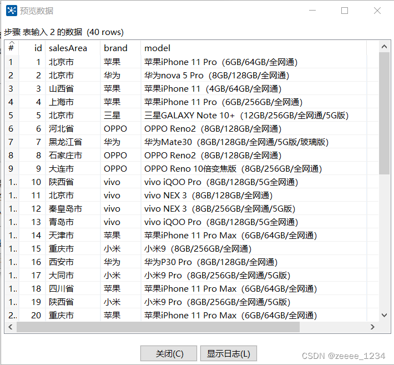
Task: Select the 华为 brand cell in row 2
Action: (120, 75)
